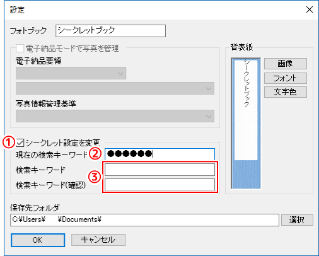
Task: Focus the new 検索キーワード field
Action: [159, 170]
